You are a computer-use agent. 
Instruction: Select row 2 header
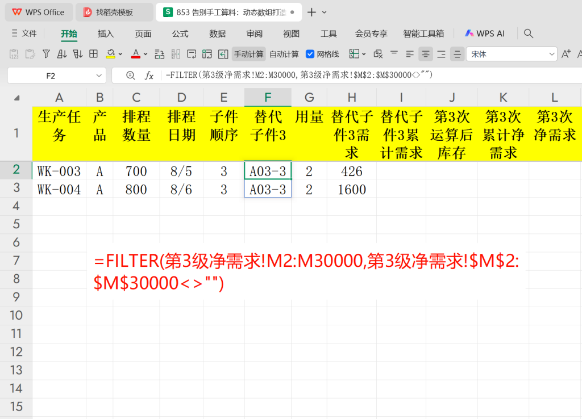[x=16, y=170]
